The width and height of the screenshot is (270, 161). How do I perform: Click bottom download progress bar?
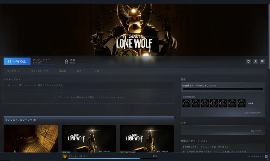113,158
